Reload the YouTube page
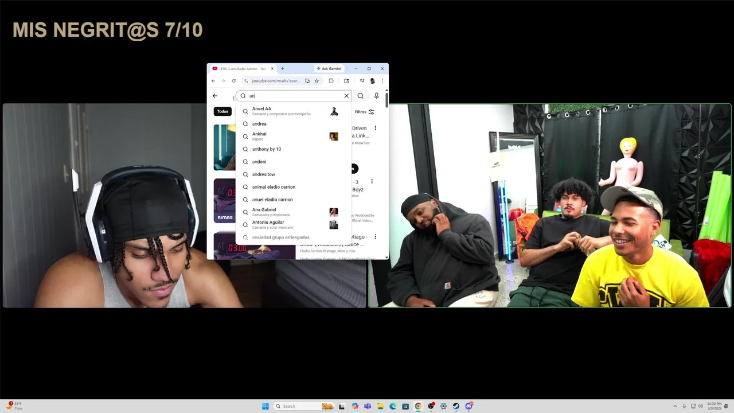Screen dimensions: 734x413 233,81
